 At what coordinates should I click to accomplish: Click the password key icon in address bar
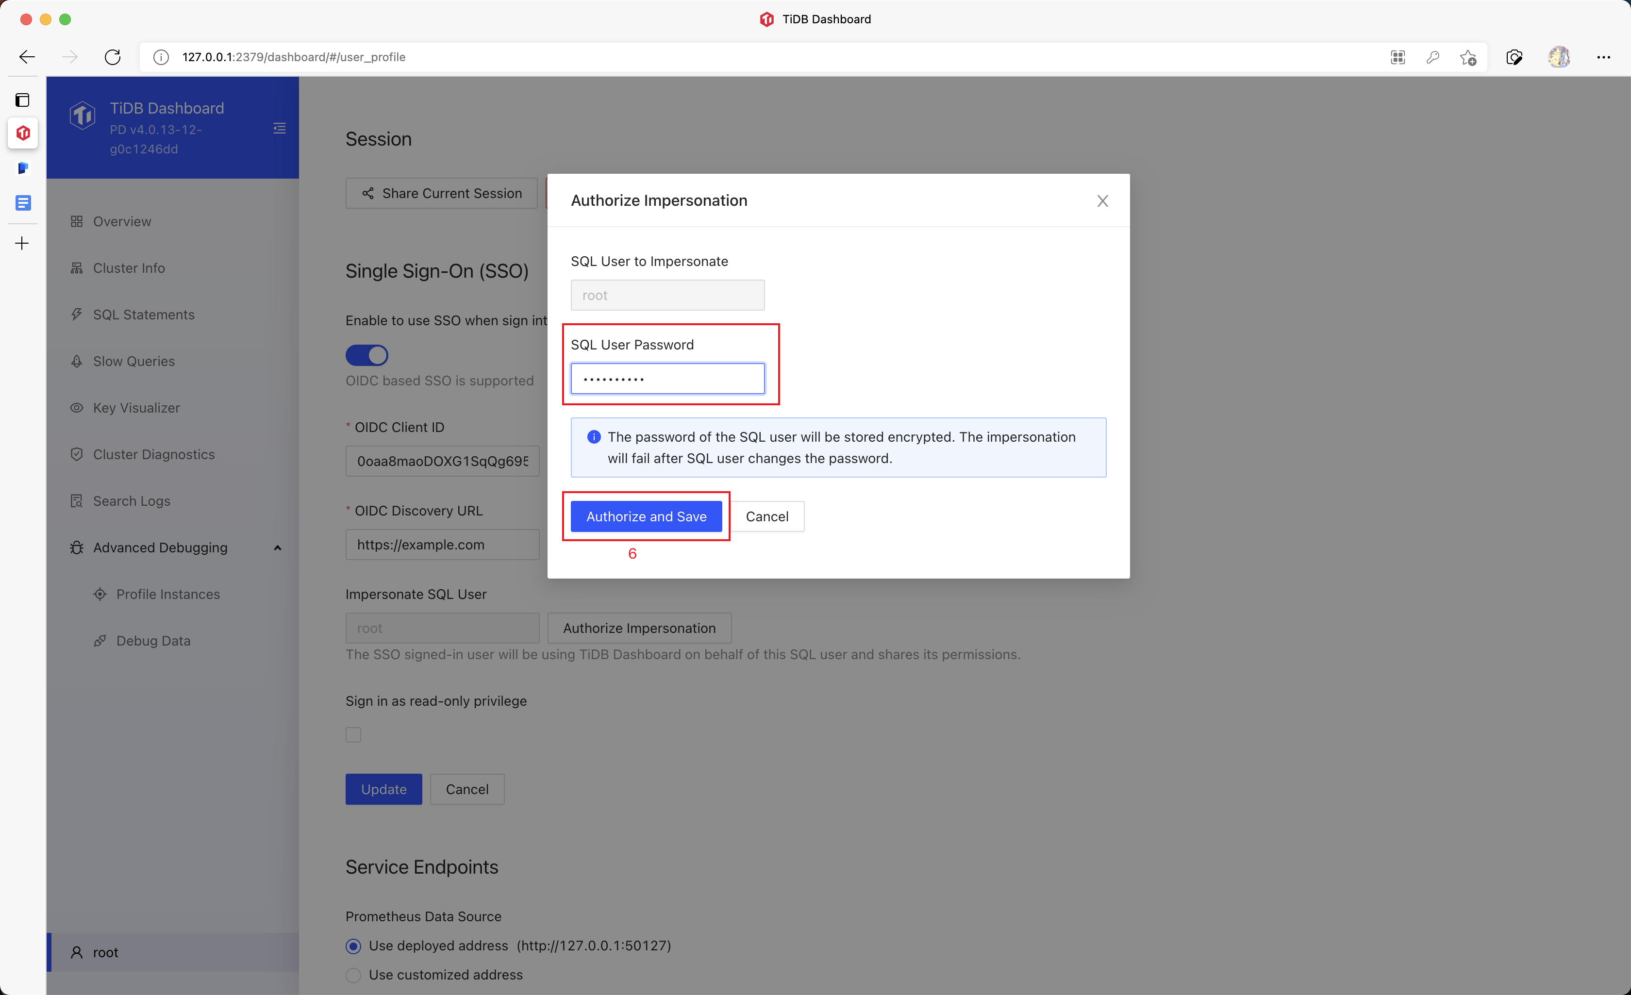click(x=1432, y=57)
